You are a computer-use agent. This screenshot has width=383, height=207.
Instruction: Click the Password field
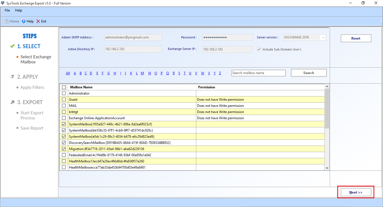pyautogui.click(x=227, y=37)
